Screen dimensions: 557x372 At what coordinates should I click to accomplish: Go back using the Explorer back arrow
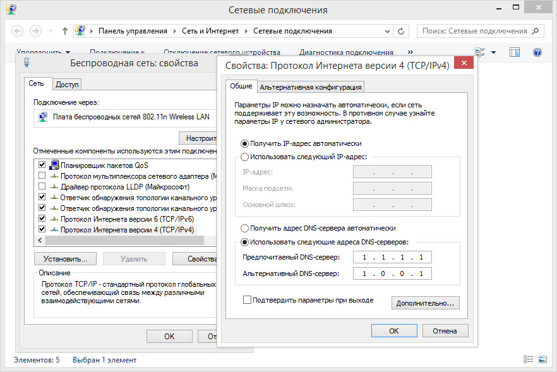click(18, 31)
